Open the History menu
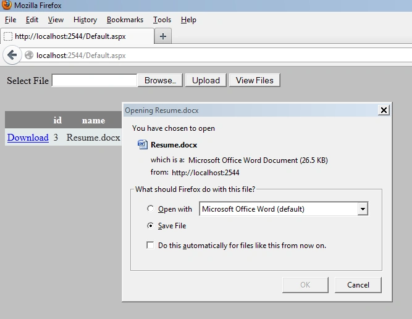Image resolution: width=412 pixels, height=319 pixels. [x=85, y=20]
